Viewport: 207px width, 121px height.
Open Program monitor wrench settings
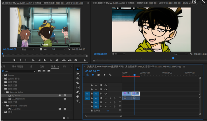[191, 54]
